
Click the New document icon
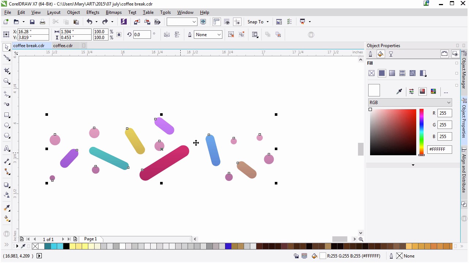[x=6, y=22]
